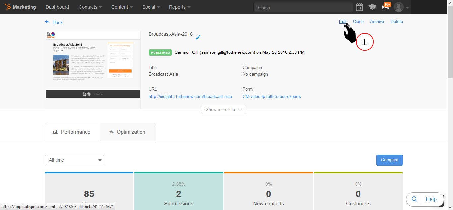Expand the Reports menu
This screenshot has height=210, width=453.
pyautogui.click(x=180, y=7)
